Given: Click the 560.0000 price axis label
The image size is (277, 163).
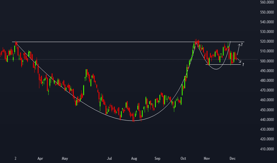Looking at the screenshot, I should (x=267, y=2).
